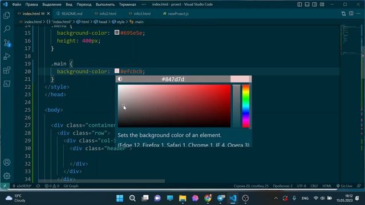Open the Explorer view in activity bar

click(7, 15)
